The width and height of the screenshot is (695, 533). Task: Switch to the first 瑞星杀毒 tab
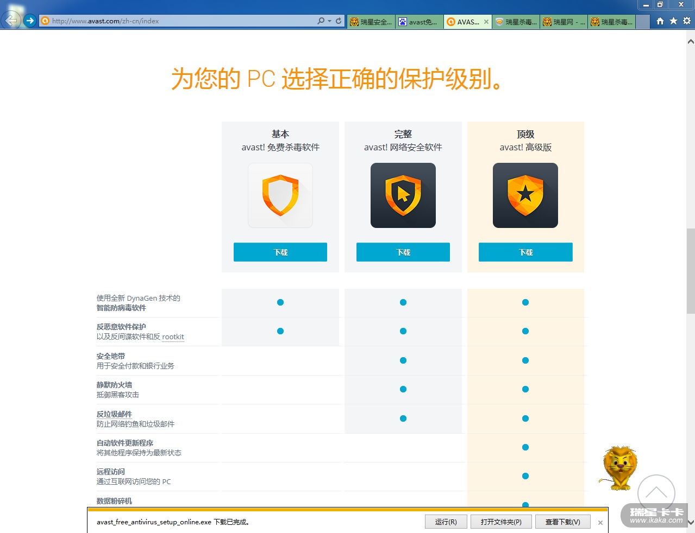tap(516, 22)
